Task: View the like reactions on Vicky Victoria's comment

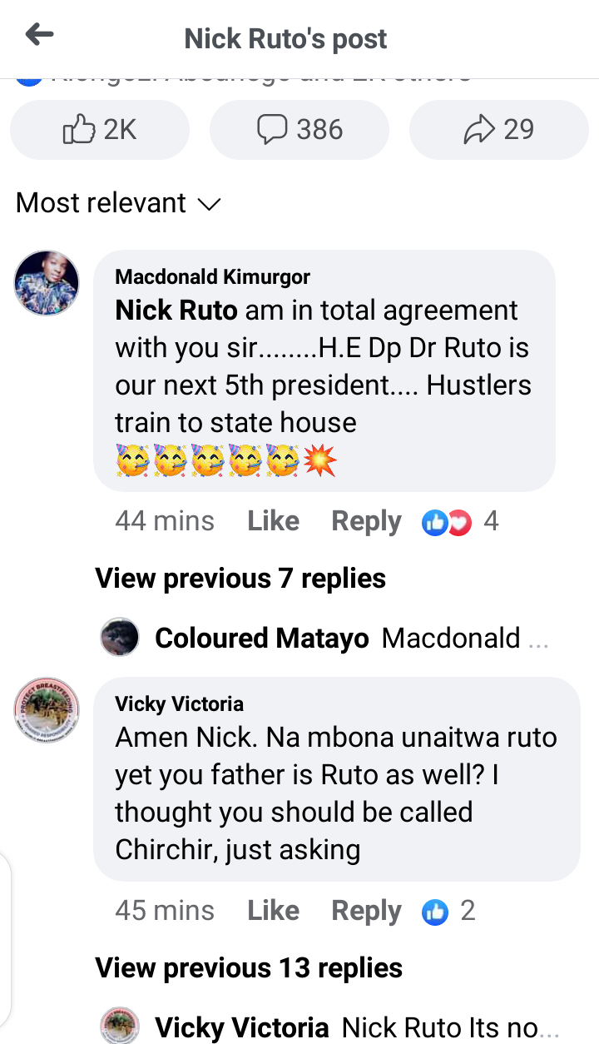Action: (449, 912)
